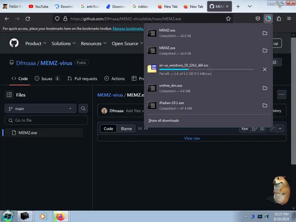Open the tracking protection shield icon
Viewport: 296px width, 222px height.
(57, 18)
